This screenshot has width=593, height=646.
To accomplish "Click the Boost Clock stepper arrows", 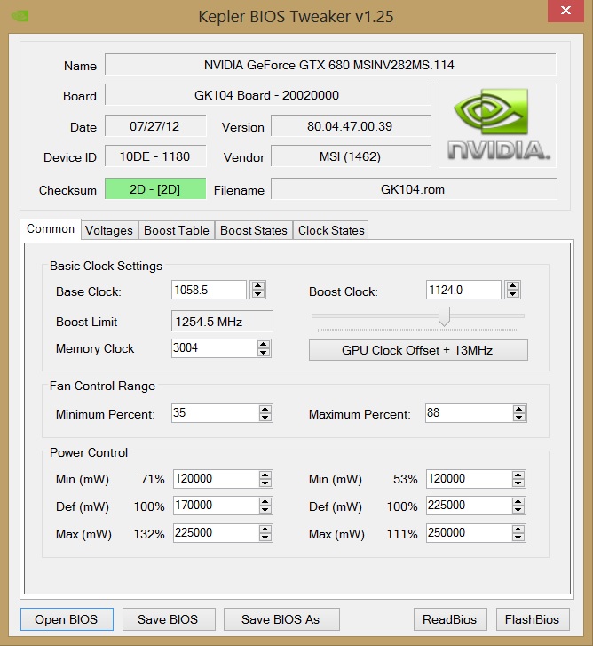I will click(x=512, y=290).
